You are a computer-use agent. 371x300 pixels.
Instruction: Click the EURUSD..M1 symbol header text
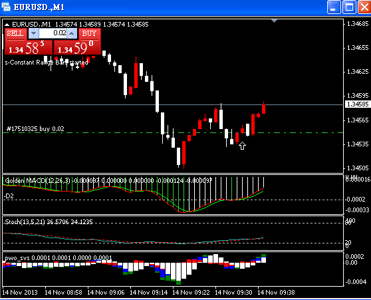click(x=31, y=25)
